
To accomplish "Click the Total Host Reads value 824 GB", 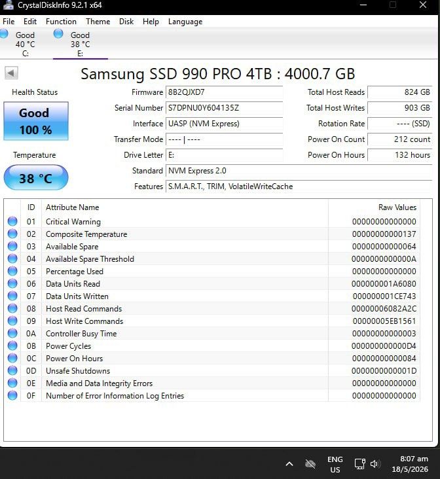I will click(399, 92).
